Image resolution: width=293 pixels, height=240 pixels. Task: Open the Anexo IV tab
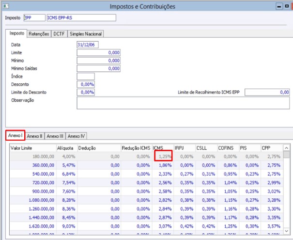pos(76,136)
